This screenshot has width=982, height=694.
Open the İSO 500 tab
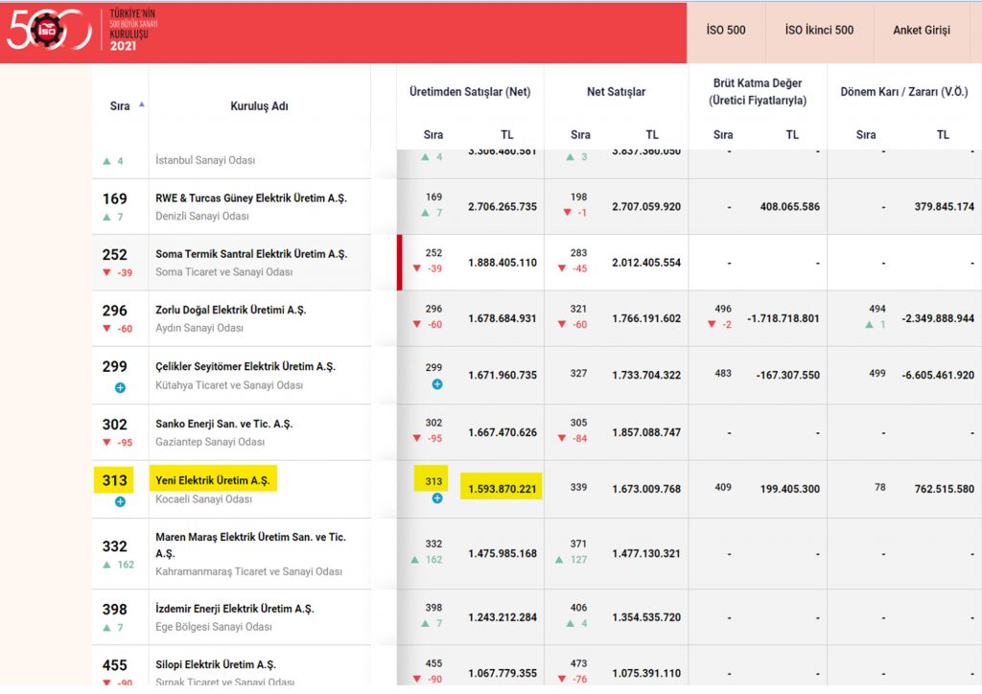pyautogui.click(x=726, y=31)
